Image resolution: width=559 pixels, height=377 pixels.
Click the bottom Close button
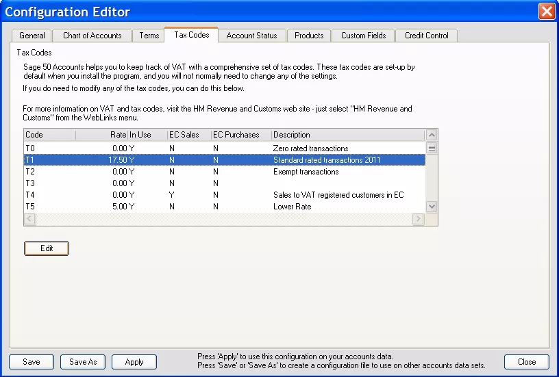(x=527, y=362)
